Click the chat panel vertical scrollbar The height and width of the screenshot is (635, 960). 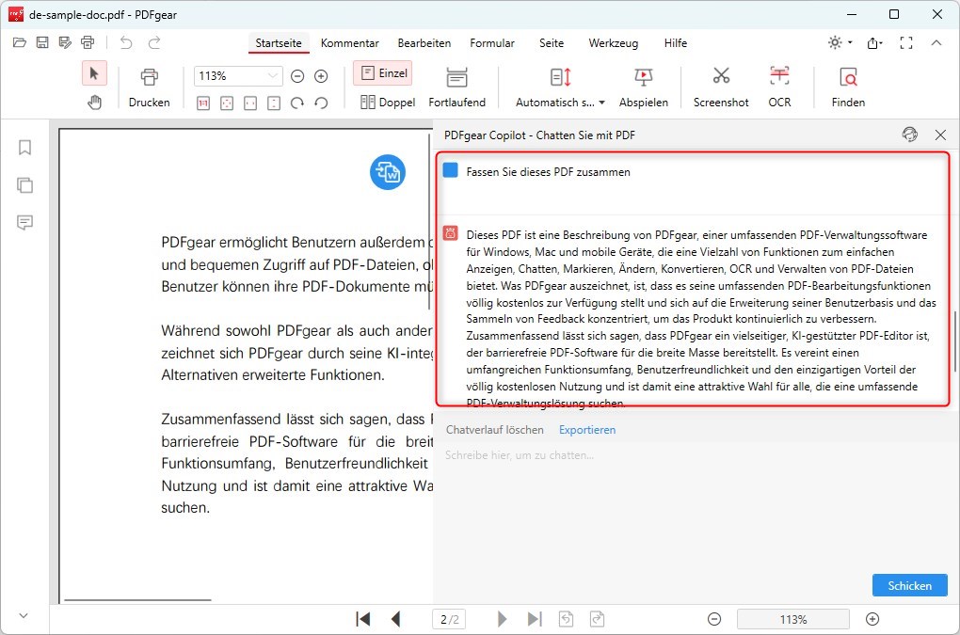[954, 341]
